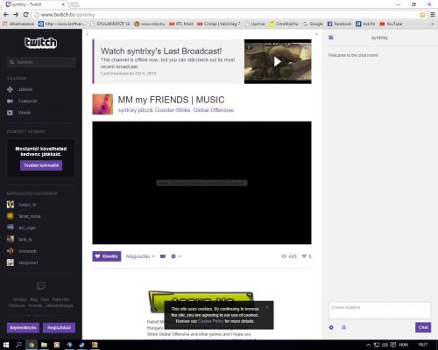Click the chat rooms icon at chat header

pos(331,38)
